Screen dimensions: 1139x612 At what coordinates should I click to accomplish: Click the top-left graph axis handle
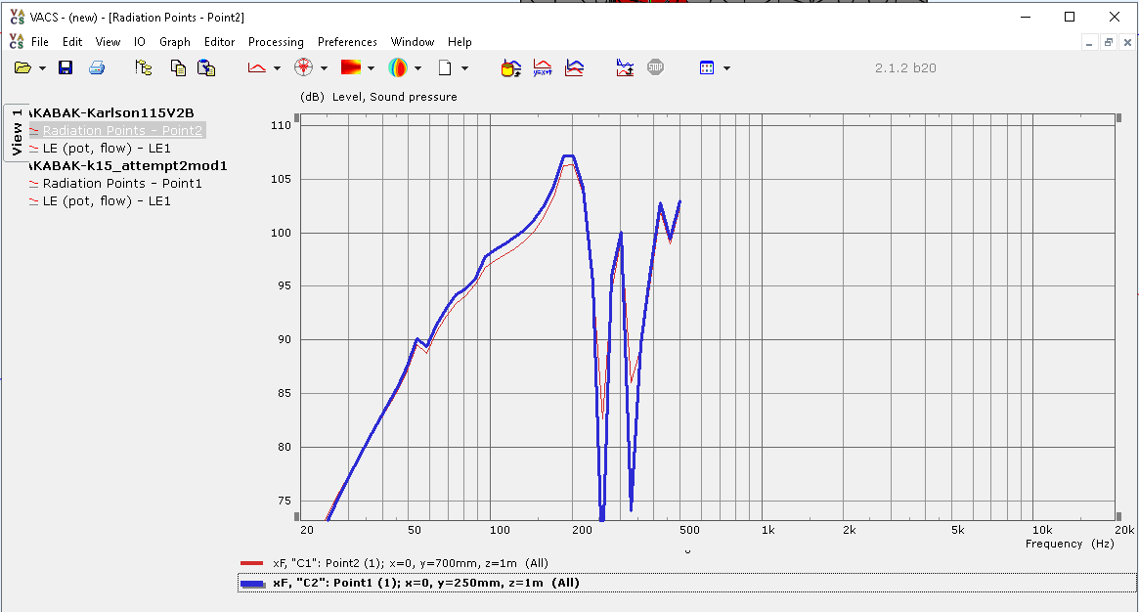tap(296, 117)
